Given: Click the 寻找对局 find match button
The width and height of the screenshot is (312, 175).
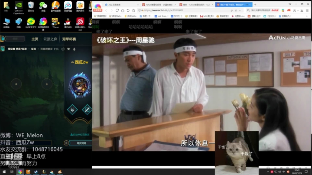Looking at the screenshot, I should [81, 143].
